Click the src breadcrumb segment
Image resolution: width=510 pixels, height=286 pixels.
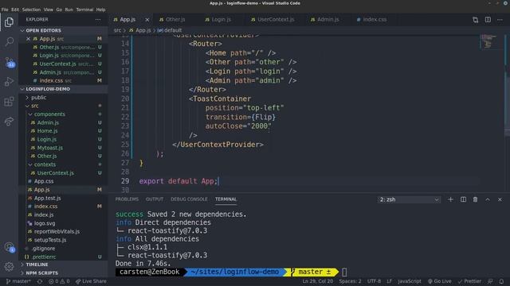pyautogui.click(x=117, y=30)
